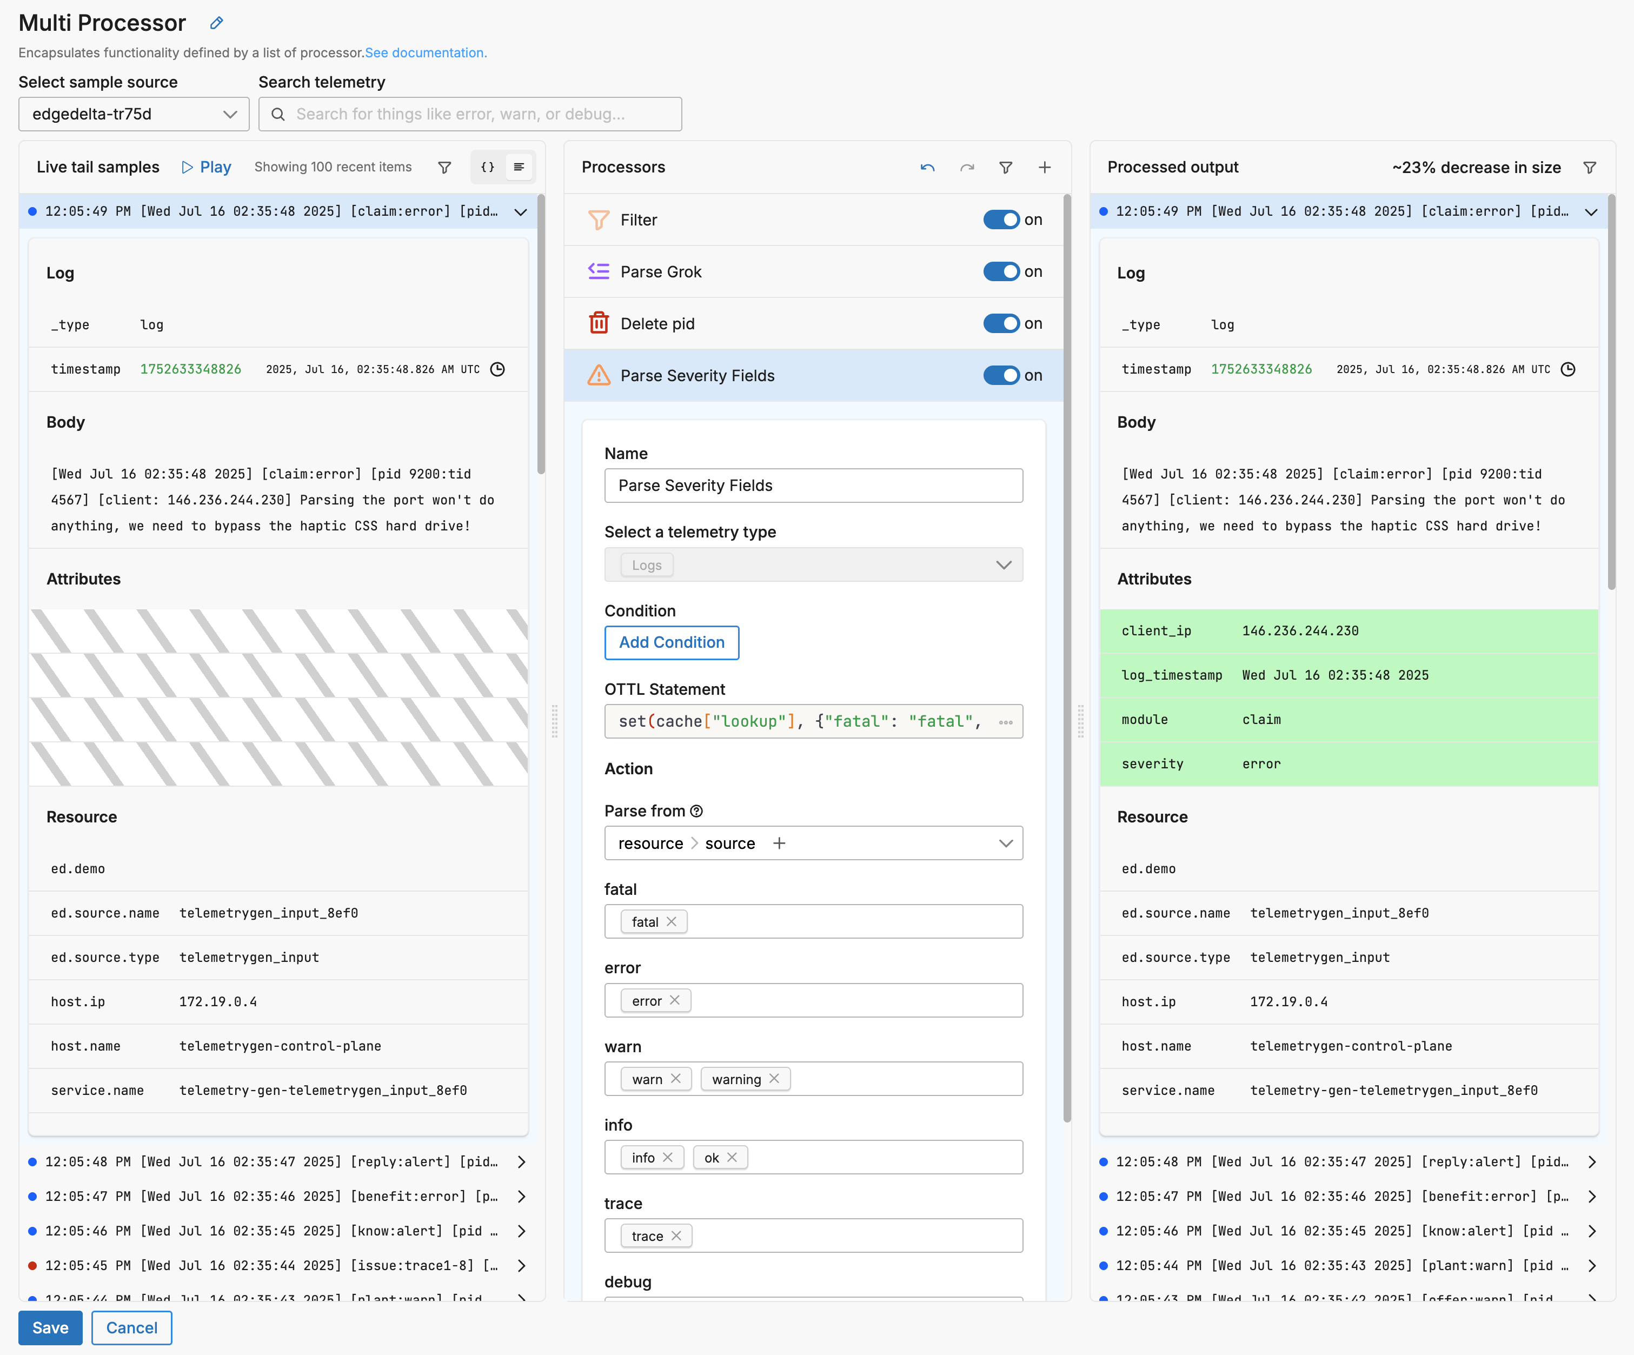Click the log_timestamp attribute row
The image size is (1634, 1355).
tap(1349, 675)
